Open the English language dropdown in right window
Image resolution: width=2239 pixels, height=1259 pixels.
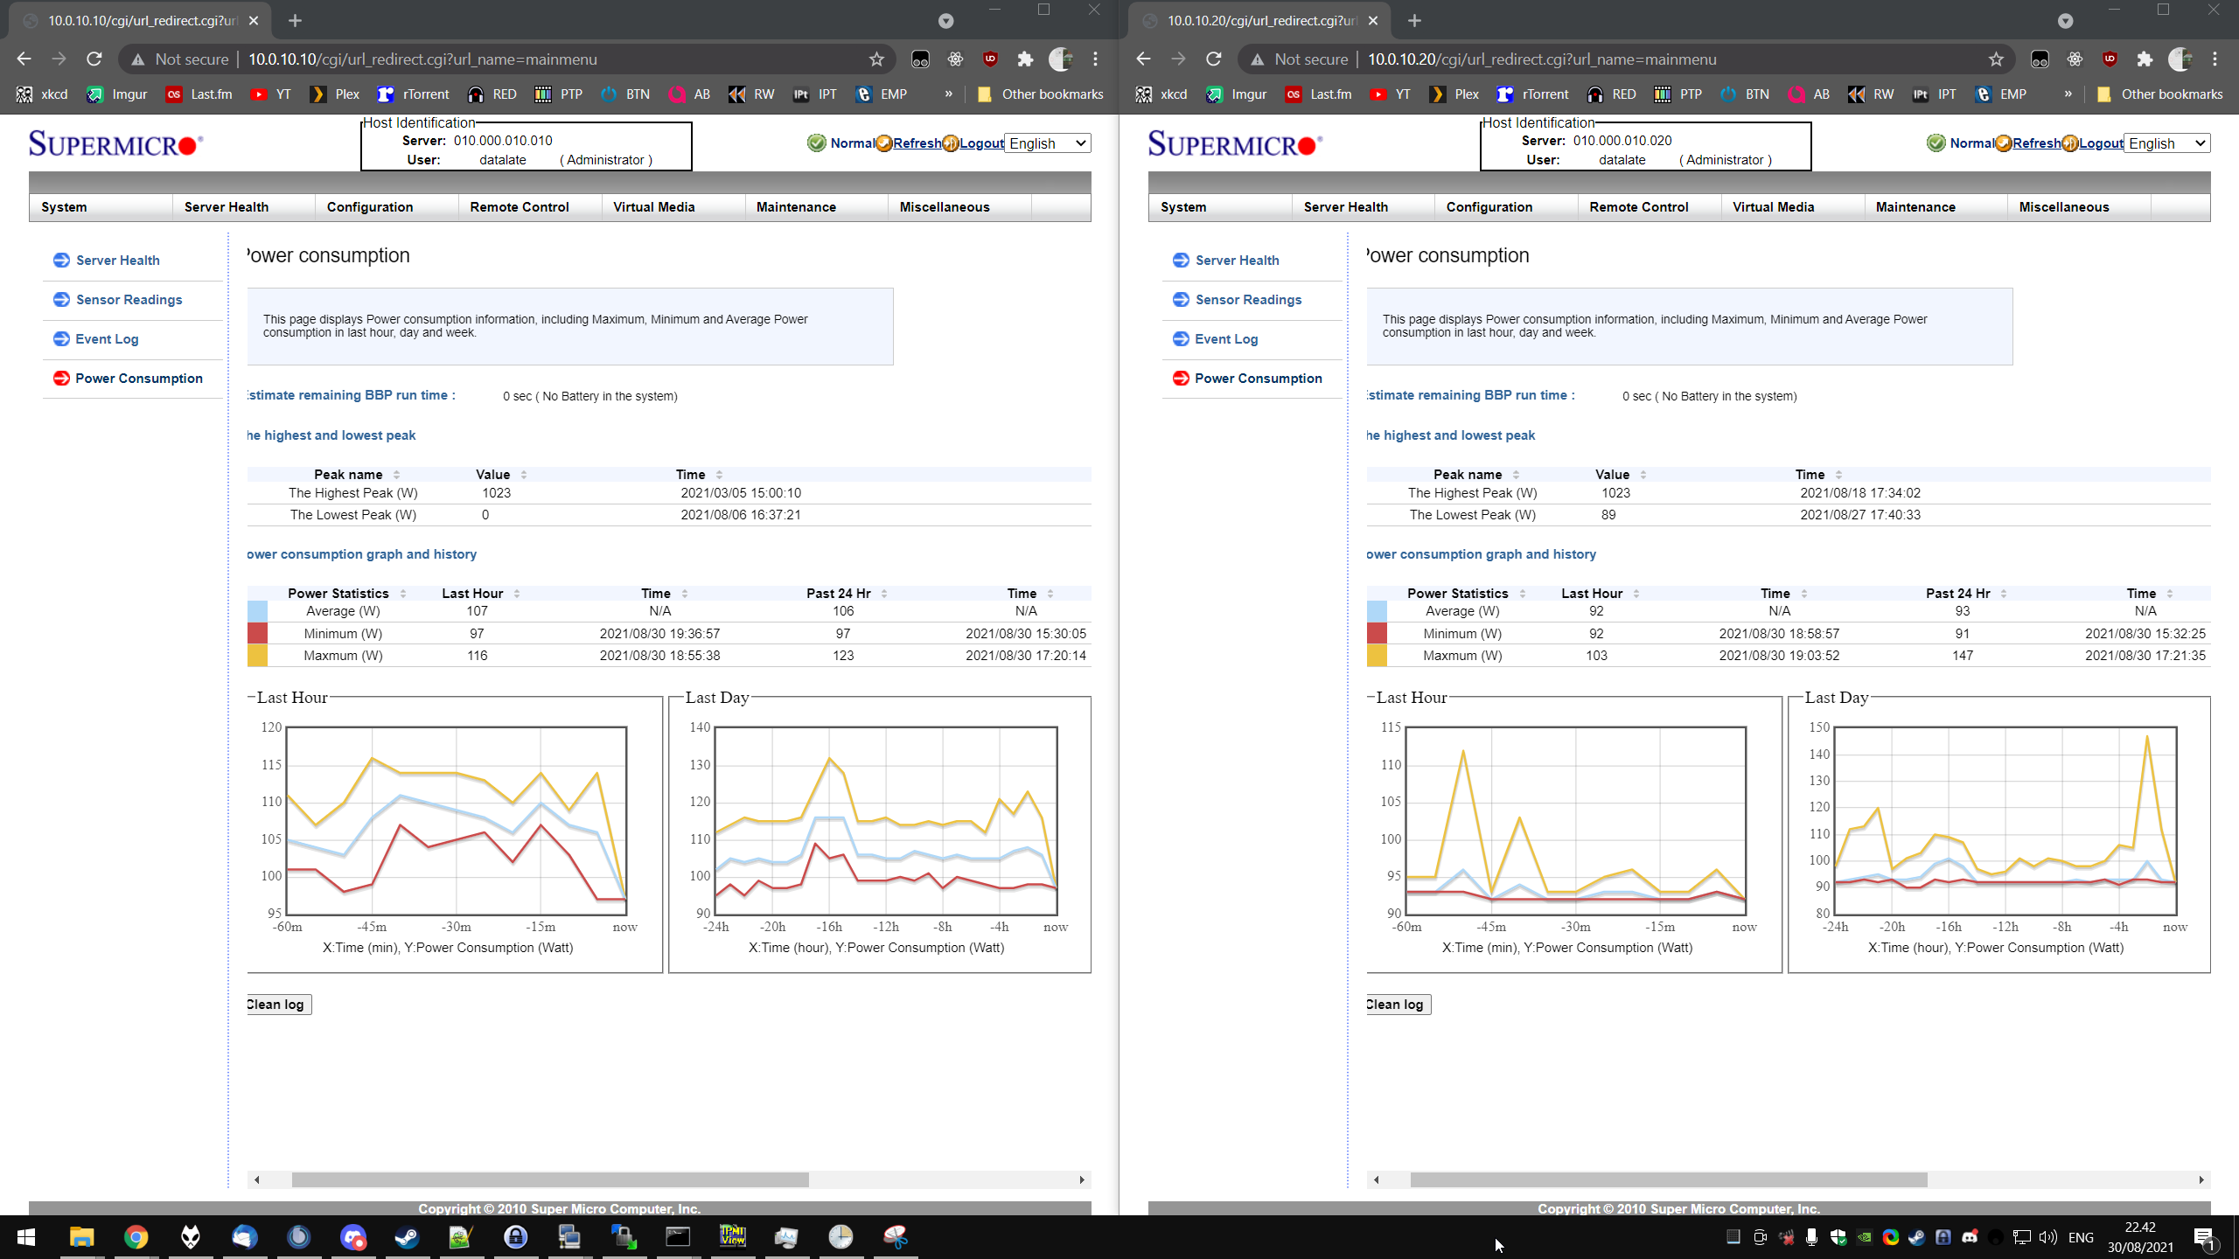coord(2167,143)
